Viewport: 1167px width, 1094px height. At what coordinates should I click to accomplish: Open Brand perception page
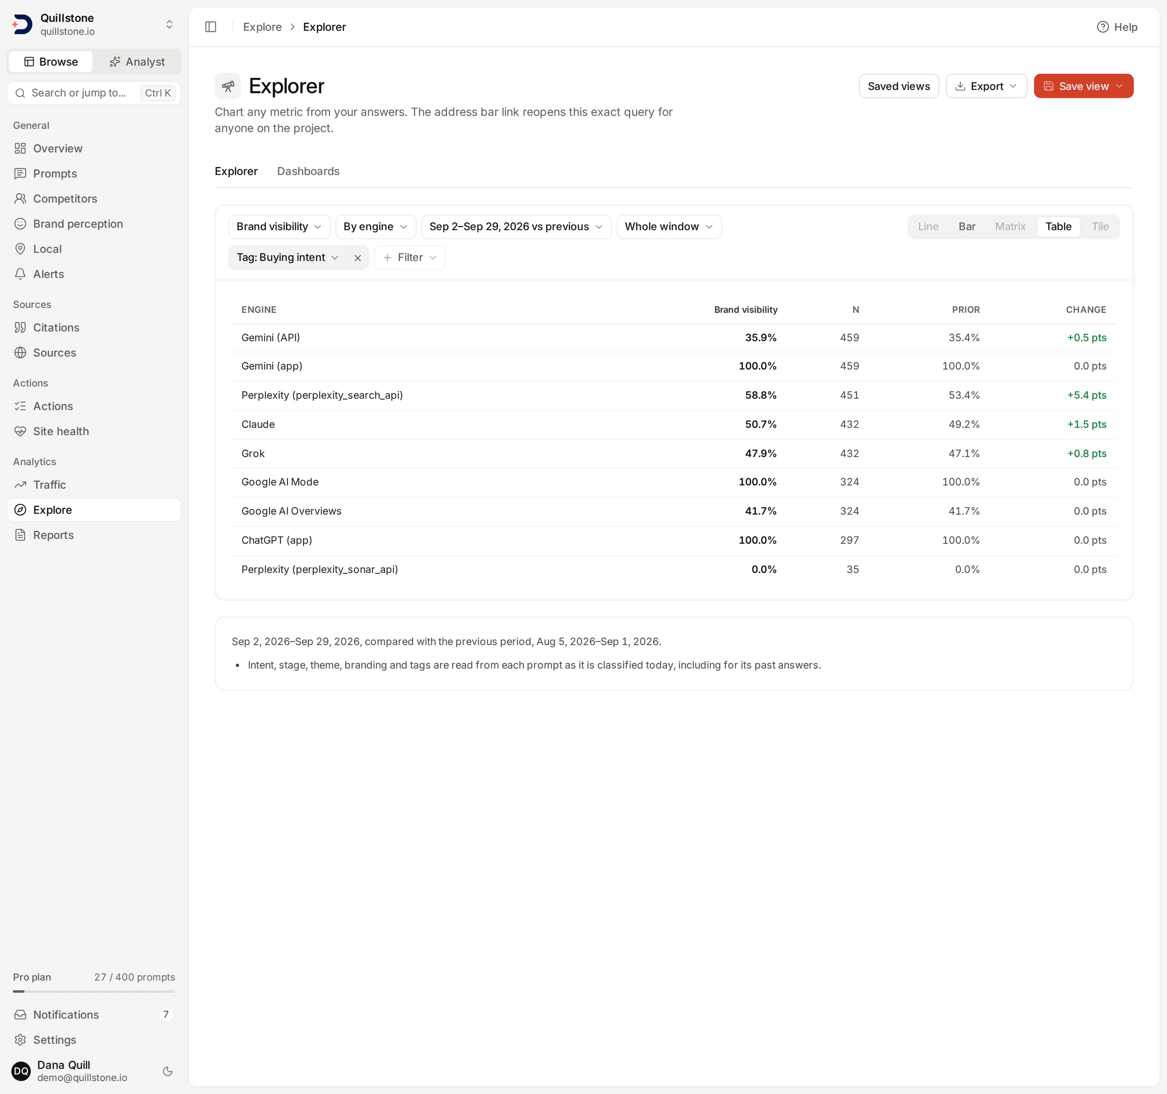(94, 224)
